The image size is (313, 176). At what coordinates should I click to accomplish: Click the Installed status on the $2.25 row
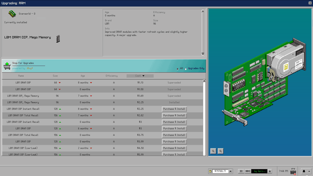pyautogui.click(x=174, y=102)
